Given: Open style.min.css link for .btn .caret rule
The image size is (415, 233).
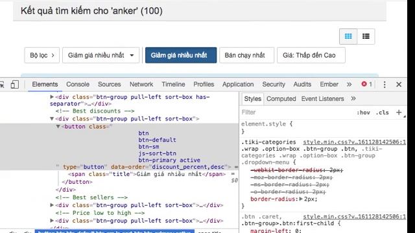Looking at the screenshot, I should pyautogui.click(x=354, y=217).
